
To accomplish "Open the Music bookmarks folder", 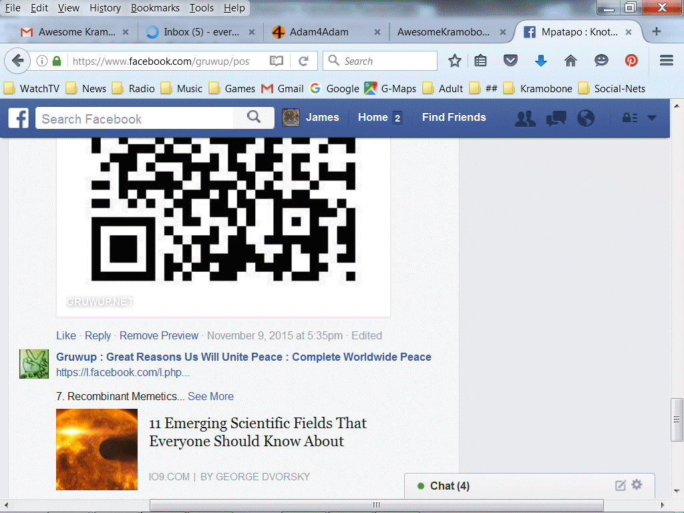I will [x=182, y=89].
